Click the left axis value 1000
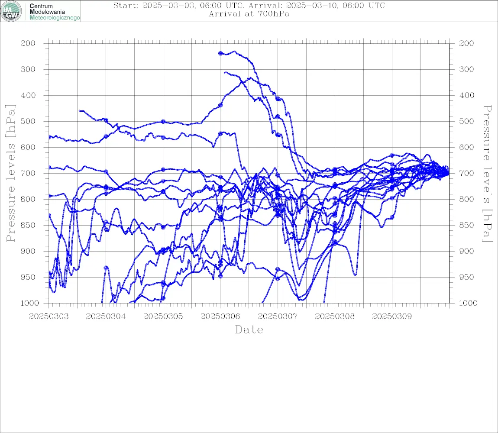 29,303
